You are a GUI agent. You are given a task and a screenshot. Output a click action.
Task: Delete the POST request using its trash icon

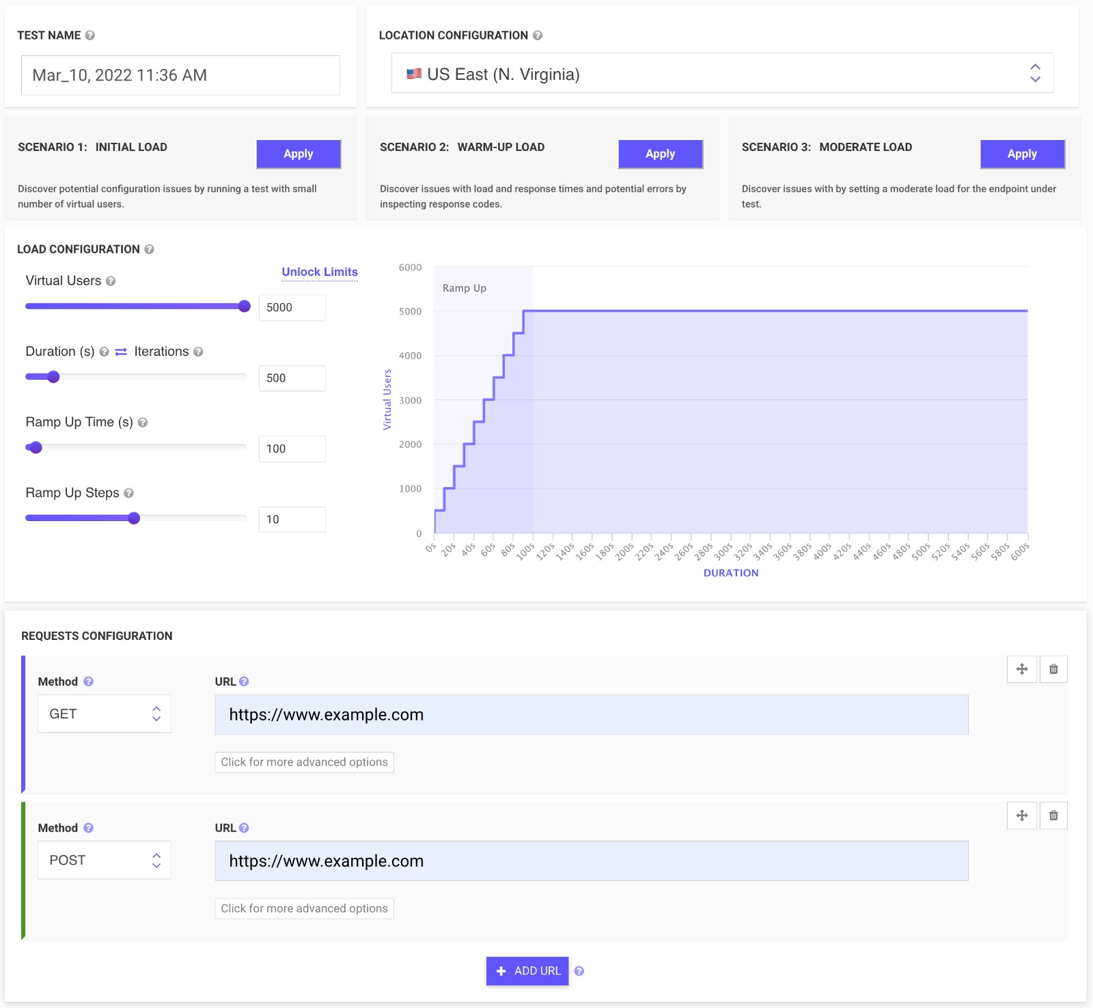coord(1053,815)
